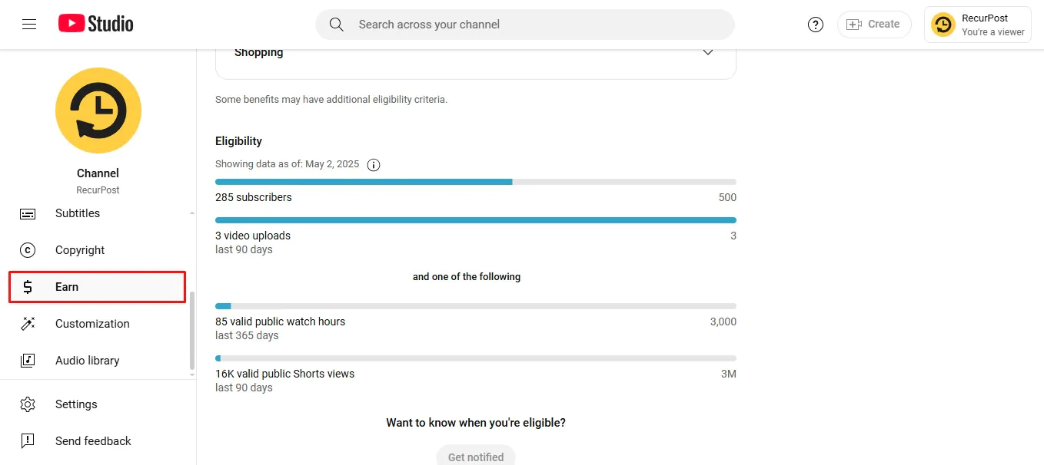Expand the Shopping section chevron

pyautogui.click(x=708, y=52)
